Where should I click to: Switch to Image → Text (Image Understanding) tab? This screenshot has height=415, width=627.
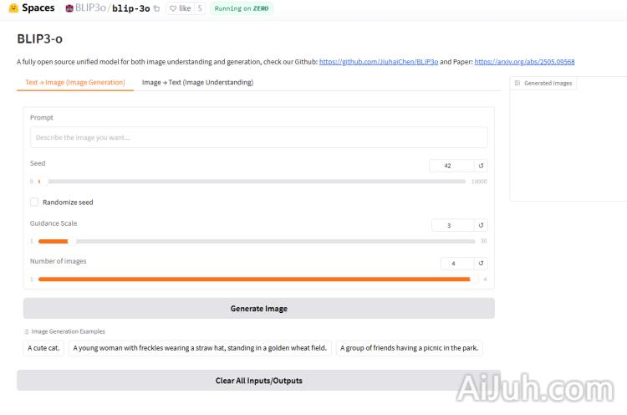tap(197, 82)
